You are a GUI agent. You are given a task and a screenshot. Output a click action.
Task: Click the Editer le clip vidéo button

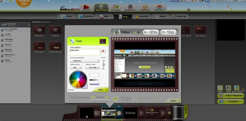click(x=151, y=32)
